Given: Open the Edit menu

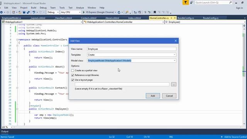Looking at the screenshot, I should [x=6, y=8].
